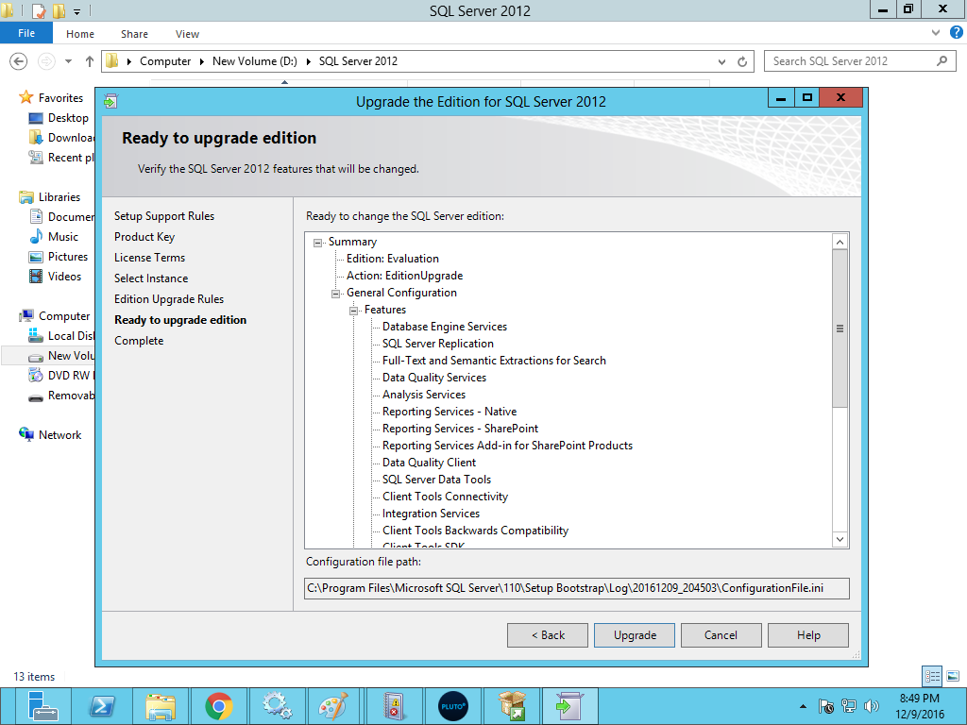Open File Explorer taskbar icon
The image size is (967, 725).
[x=161, y=706]
